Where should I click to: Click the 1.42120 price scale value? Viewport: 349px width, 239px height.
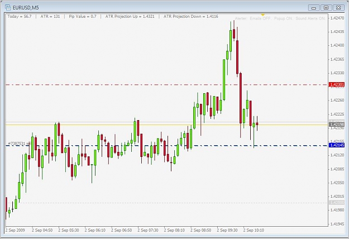point(337,155)
